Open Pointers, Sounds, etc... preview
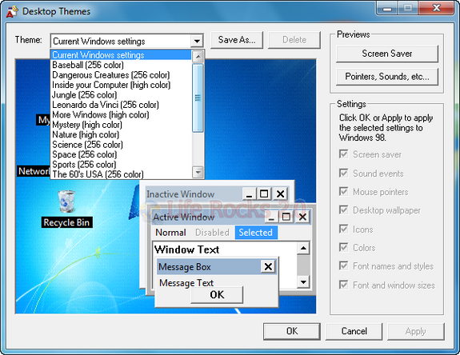Screen dimensions: 460x355 click(387, 77)
